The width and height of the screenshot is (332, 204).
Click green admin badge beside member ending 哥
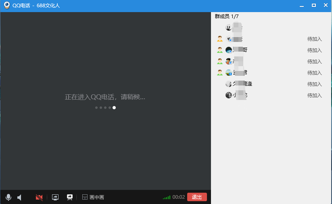point(220,50)
